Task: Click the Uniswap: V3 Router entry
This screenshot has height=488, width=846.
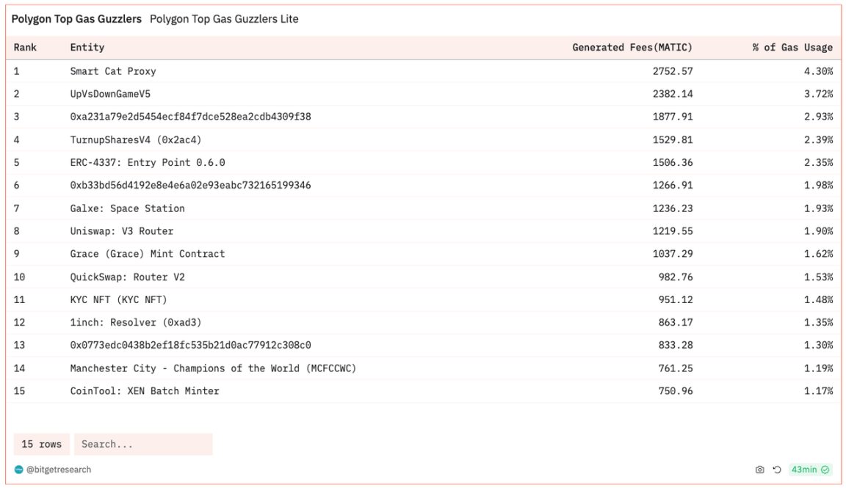Action: click(x=122, y=231)
